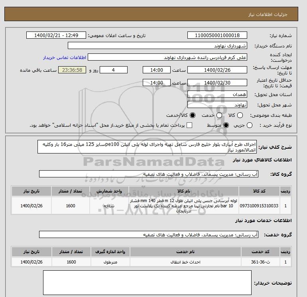The height and width of the screenshot is (297, 307).
Task: Click the service code ث-36-361 cell
Action: click(x=260, y=262)
